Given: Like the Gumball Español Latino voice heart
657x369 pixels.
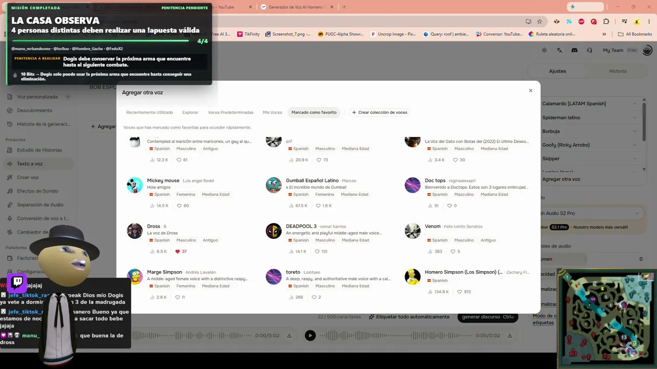Looking at the screenshot, I should pos(318,206).
